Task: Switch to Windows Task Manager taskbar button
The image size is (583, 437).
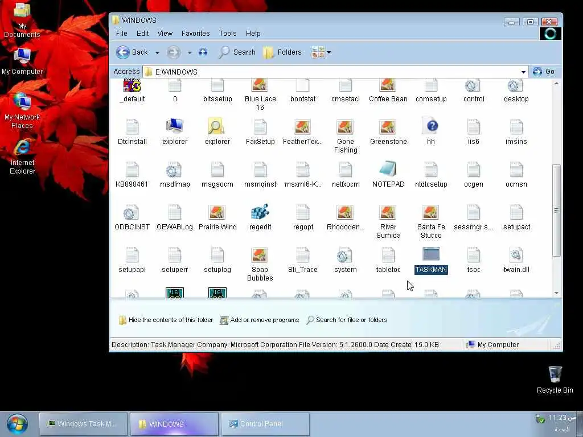Action: 84,423
